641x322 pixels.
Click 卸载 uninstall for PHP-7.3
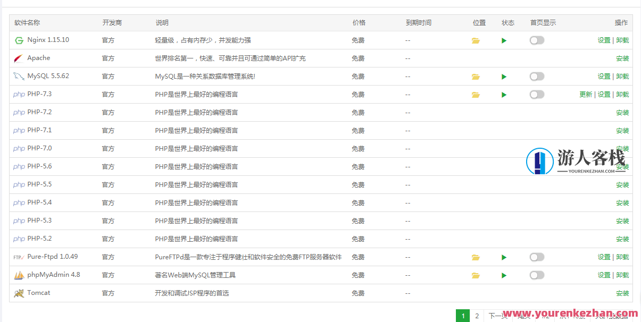[x=622, y=95]
